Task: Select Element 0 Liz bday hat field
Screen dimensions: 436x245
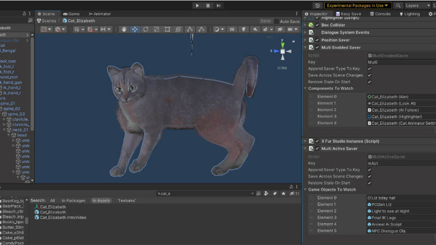Action: (401, 198)
